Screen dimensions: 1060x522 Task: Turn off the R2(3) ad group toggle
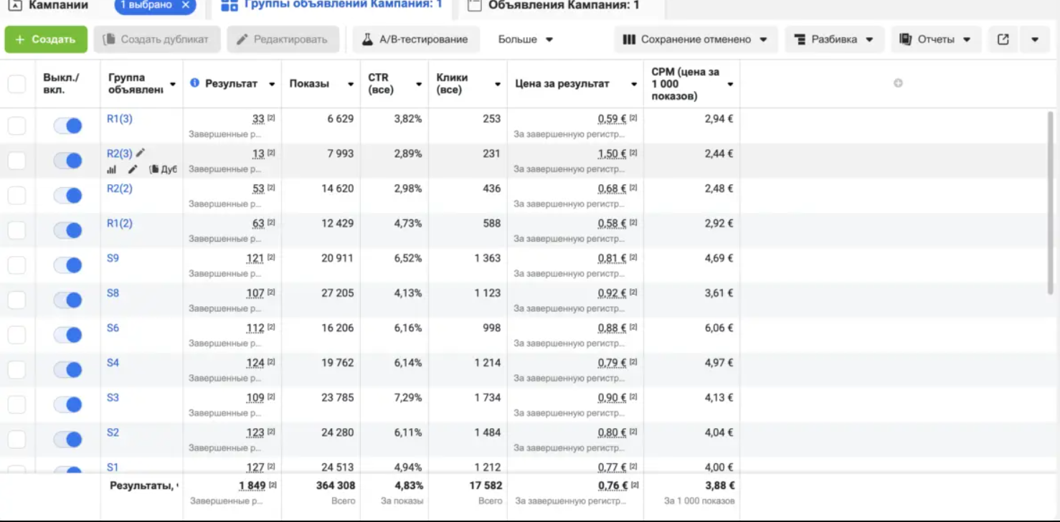point(68,161)
